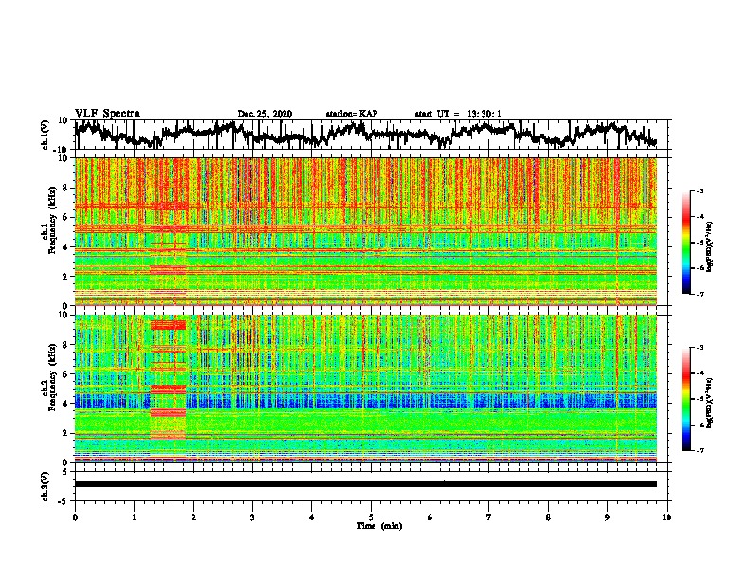Click time axis tick label "5"

point(371,517)
